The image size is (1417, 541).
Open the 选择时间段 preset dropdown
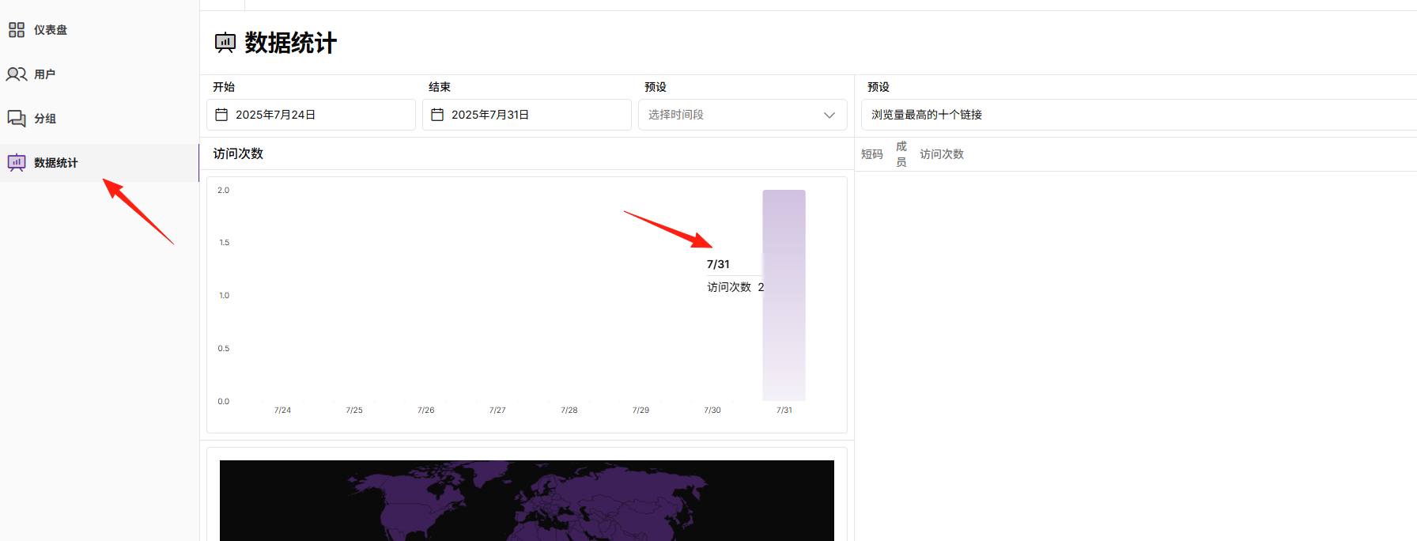pyautogui.click(x=743, y=115)
